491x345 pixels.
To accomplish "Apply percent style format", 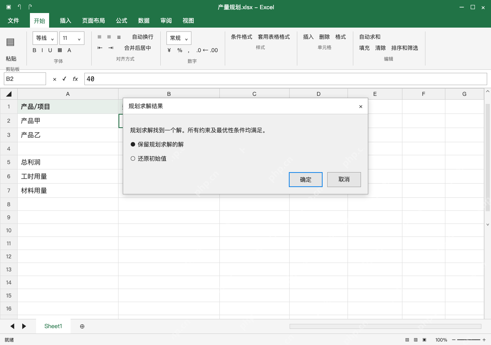I will click(x=180, y=50).
